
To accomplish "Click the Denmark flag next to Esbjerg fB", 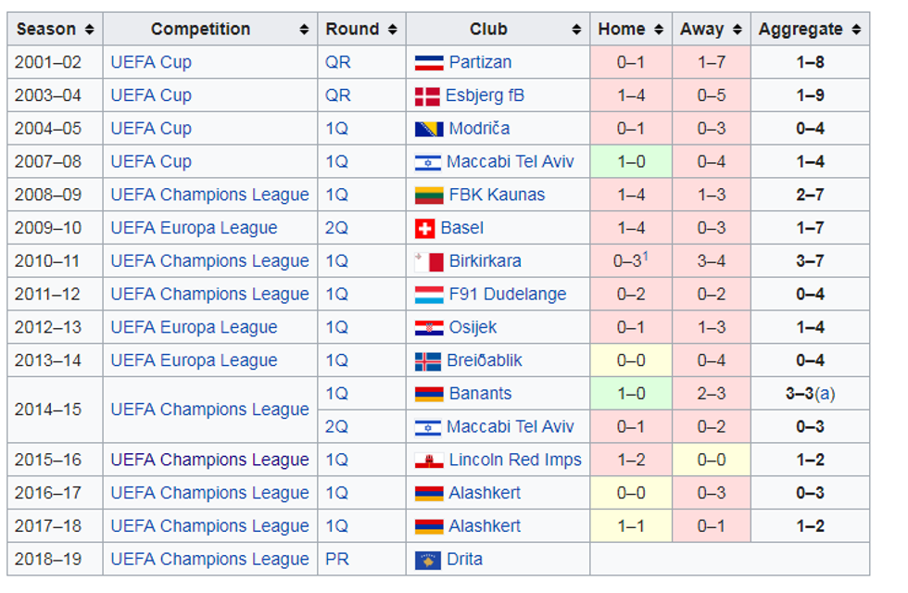I will 427,95.
